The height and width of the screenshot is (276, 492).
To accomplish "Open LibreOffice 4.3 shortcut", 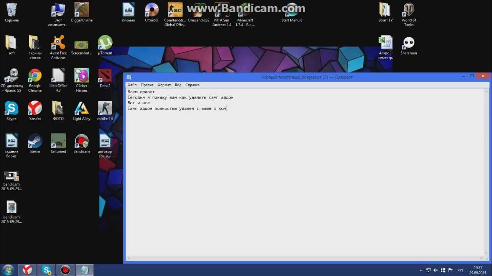I will [58, 80].
